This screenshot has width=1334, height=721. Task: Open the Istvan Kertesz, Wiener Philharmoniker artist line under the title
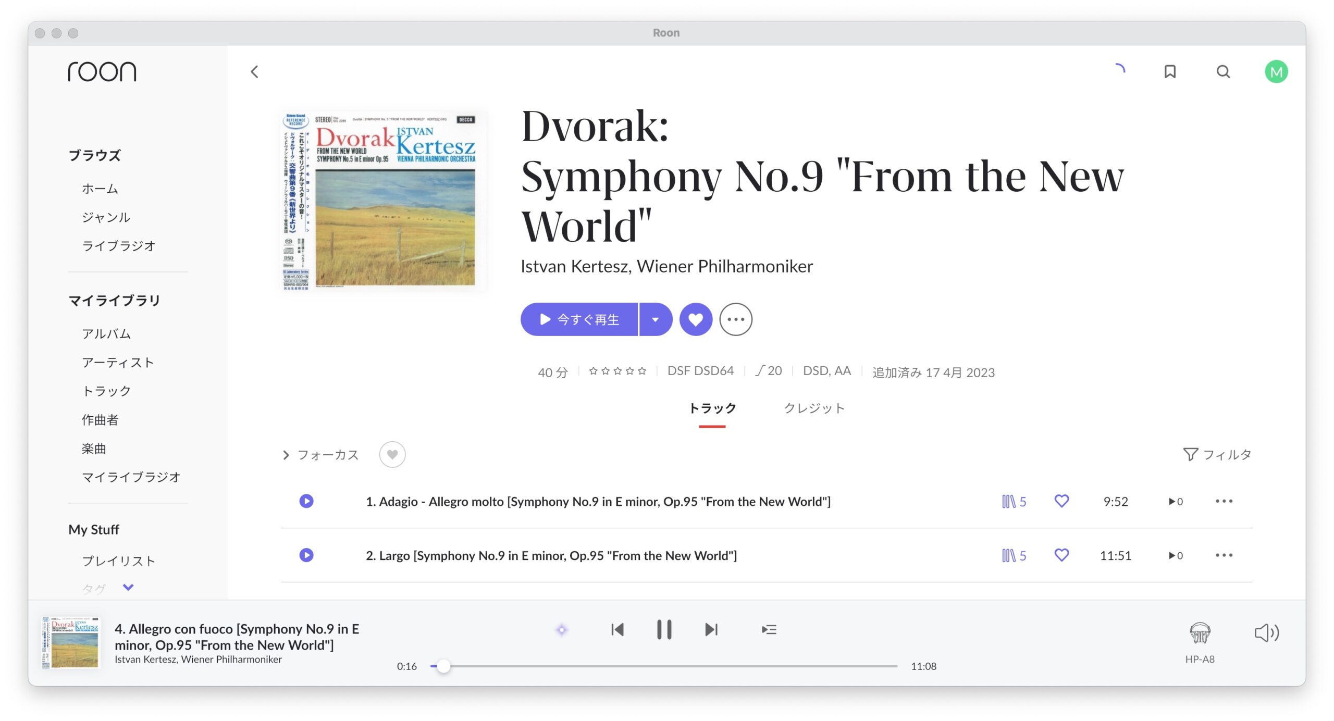pyautogui.click(x=666, y=266)
